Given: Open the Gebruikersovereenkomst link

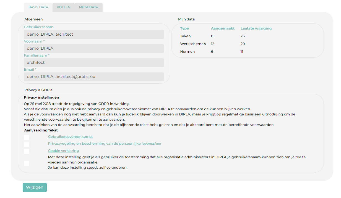Looking at the screenshot, I should pyautogui.click(x=70, y=137).
